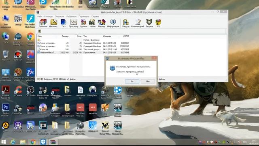Select the CCleaner desktop icon

(18, 91)
